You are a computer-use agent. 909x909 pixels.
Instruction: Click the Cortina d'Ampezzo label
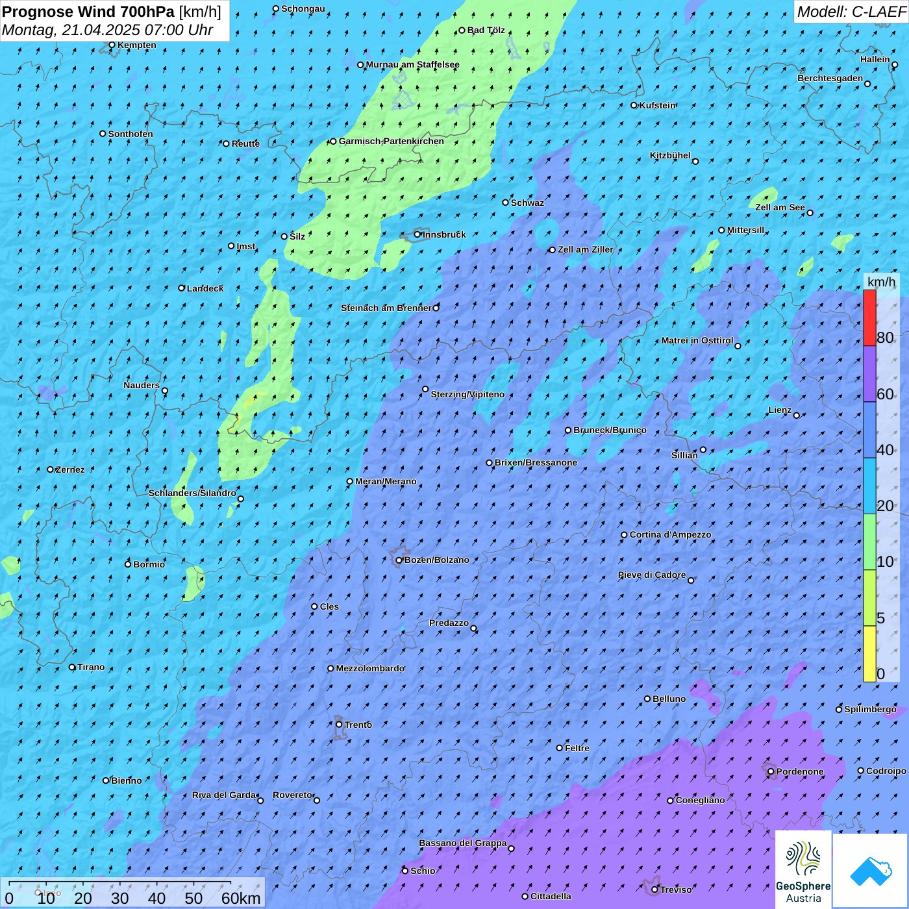point(670,534)
